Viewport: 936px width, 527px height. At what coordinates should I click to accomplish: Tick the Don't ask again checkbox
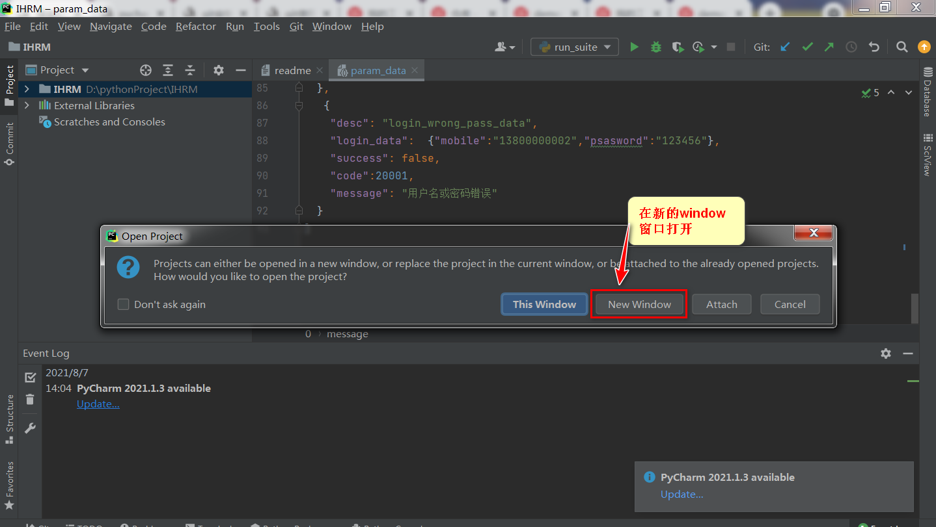[123, 304]
